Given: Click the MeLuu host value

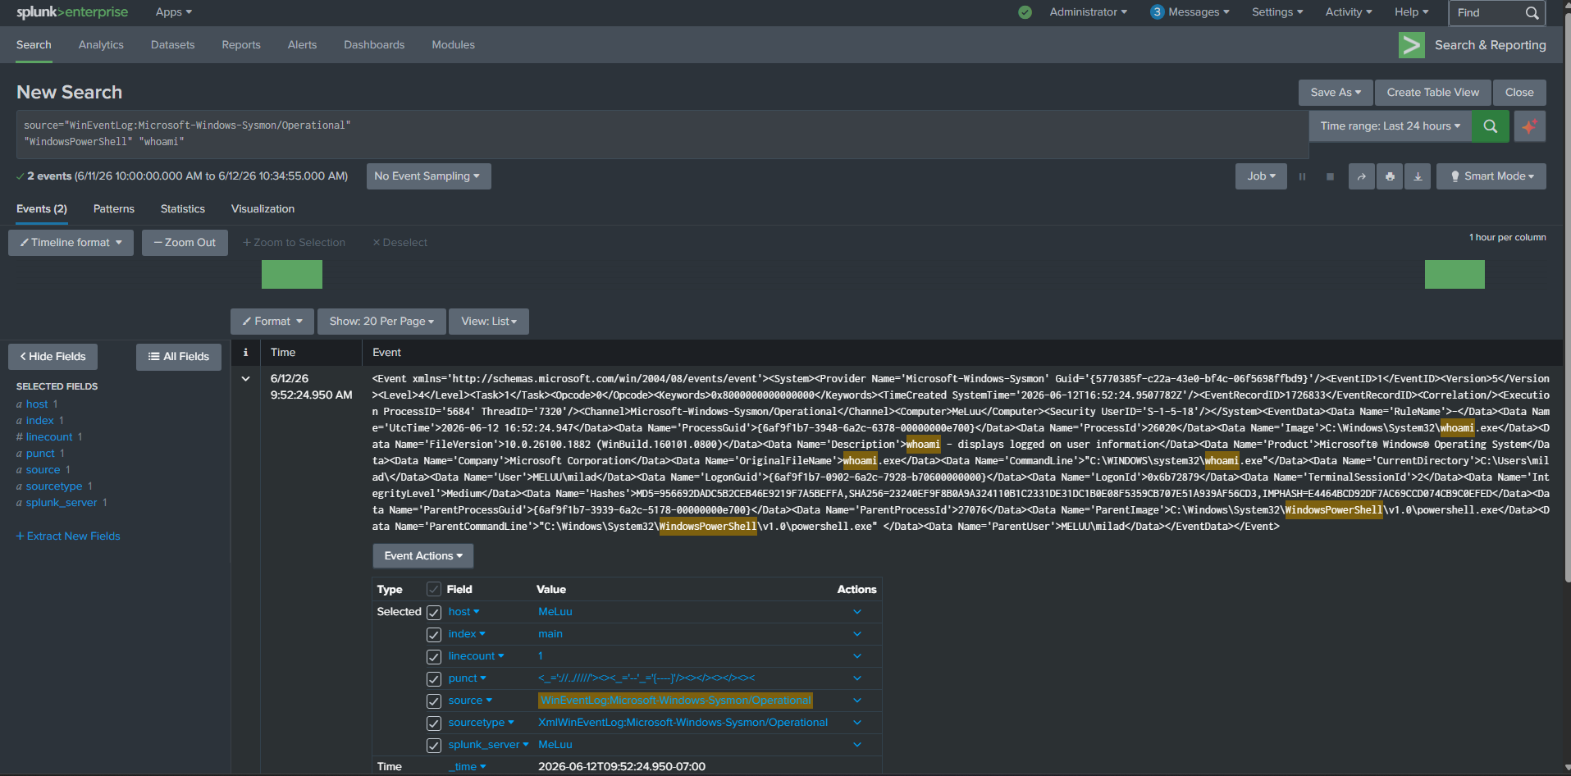Looking at the screenshot, I should (x=555, y=612).
